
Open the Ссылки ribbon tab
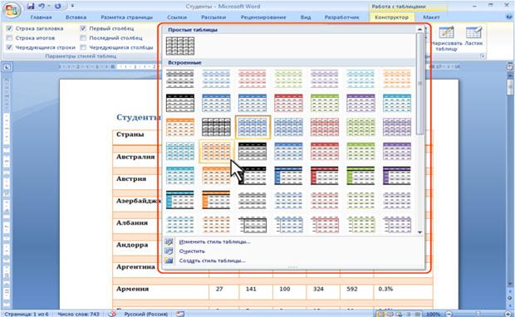[x=177, y=17]
